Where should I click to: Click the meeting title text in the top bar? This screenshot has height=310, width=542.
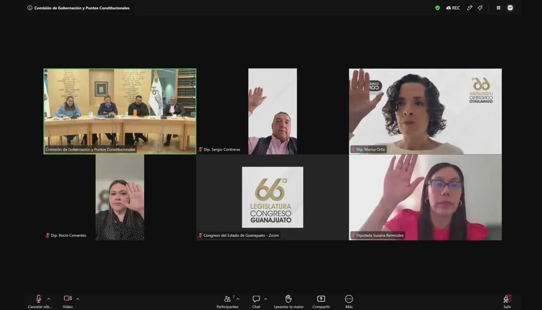(82, 8)
